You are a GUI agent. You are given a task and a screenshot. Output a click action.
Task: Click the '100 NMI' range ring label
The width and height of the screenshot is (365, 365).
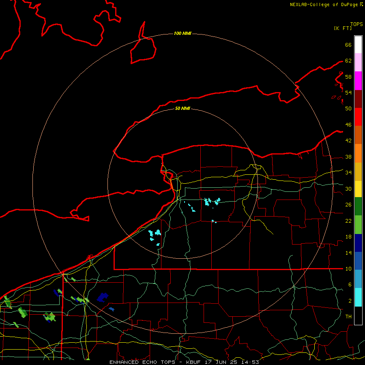click(x=182, y=34)
